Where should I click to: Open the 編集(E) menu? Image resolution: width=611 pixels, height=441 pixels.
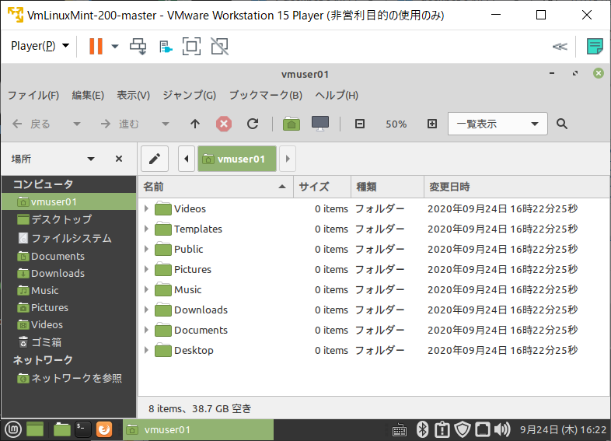(88, 95)
